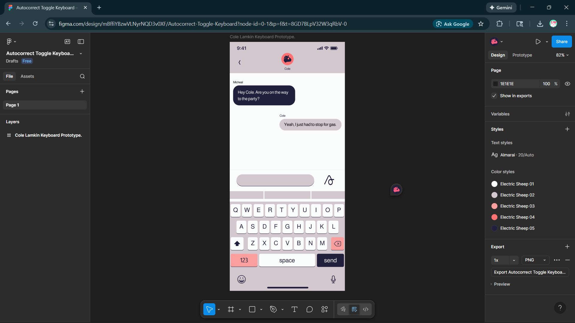Select the Frame tool in toolbar
Image resolution: width=575 pixels, height=323 pixels.
pos(231,309)
